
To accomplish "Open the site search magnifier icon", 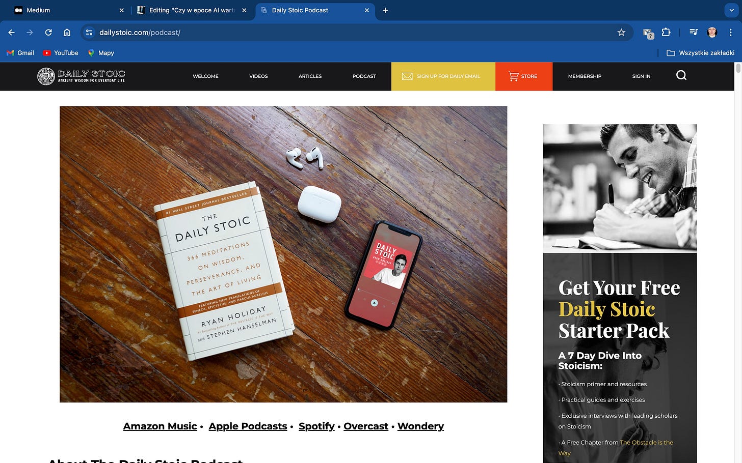I will coord(681,75).
